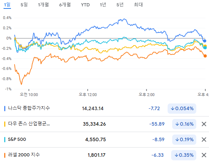This screenshot has width=209, height=161.
Task: Click the S&P 500 ↓0.19% change badge
Action: coord(184,139)
